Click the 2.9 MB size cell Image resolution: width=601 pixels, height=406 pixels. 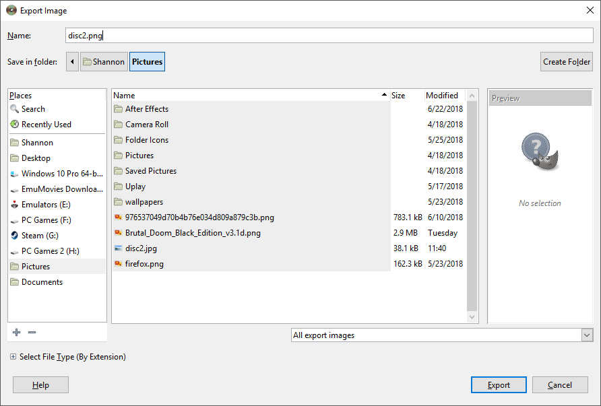tap(406, 233)
